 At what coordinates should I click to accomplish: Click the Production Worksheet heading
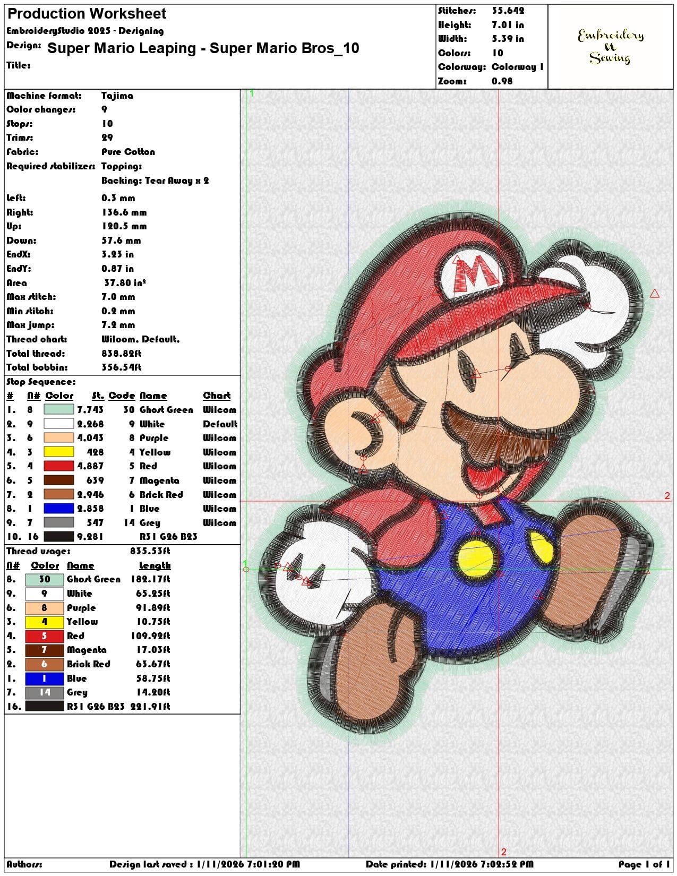(x=87, y=14)
